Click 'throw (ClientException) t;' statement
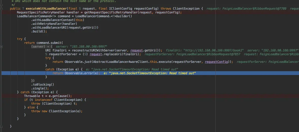 (54, 104)
